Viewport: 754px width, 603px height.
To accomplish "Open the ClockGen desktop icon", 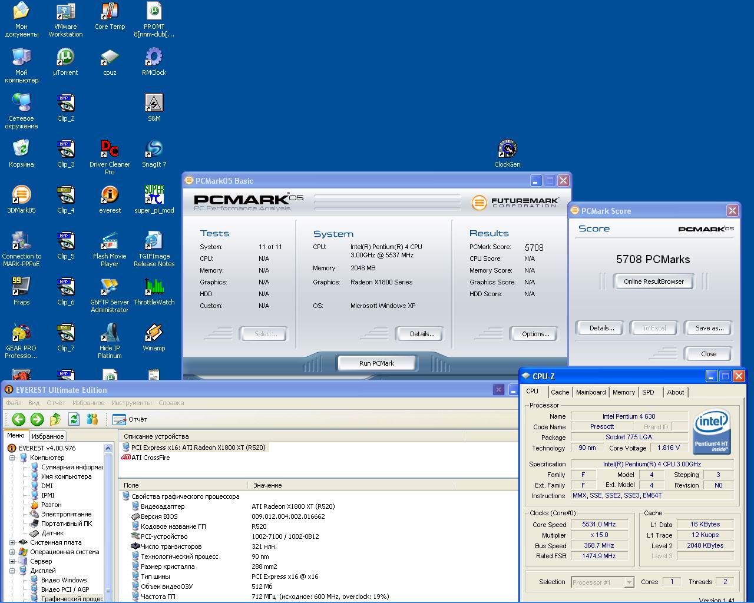I will point(507,154).
